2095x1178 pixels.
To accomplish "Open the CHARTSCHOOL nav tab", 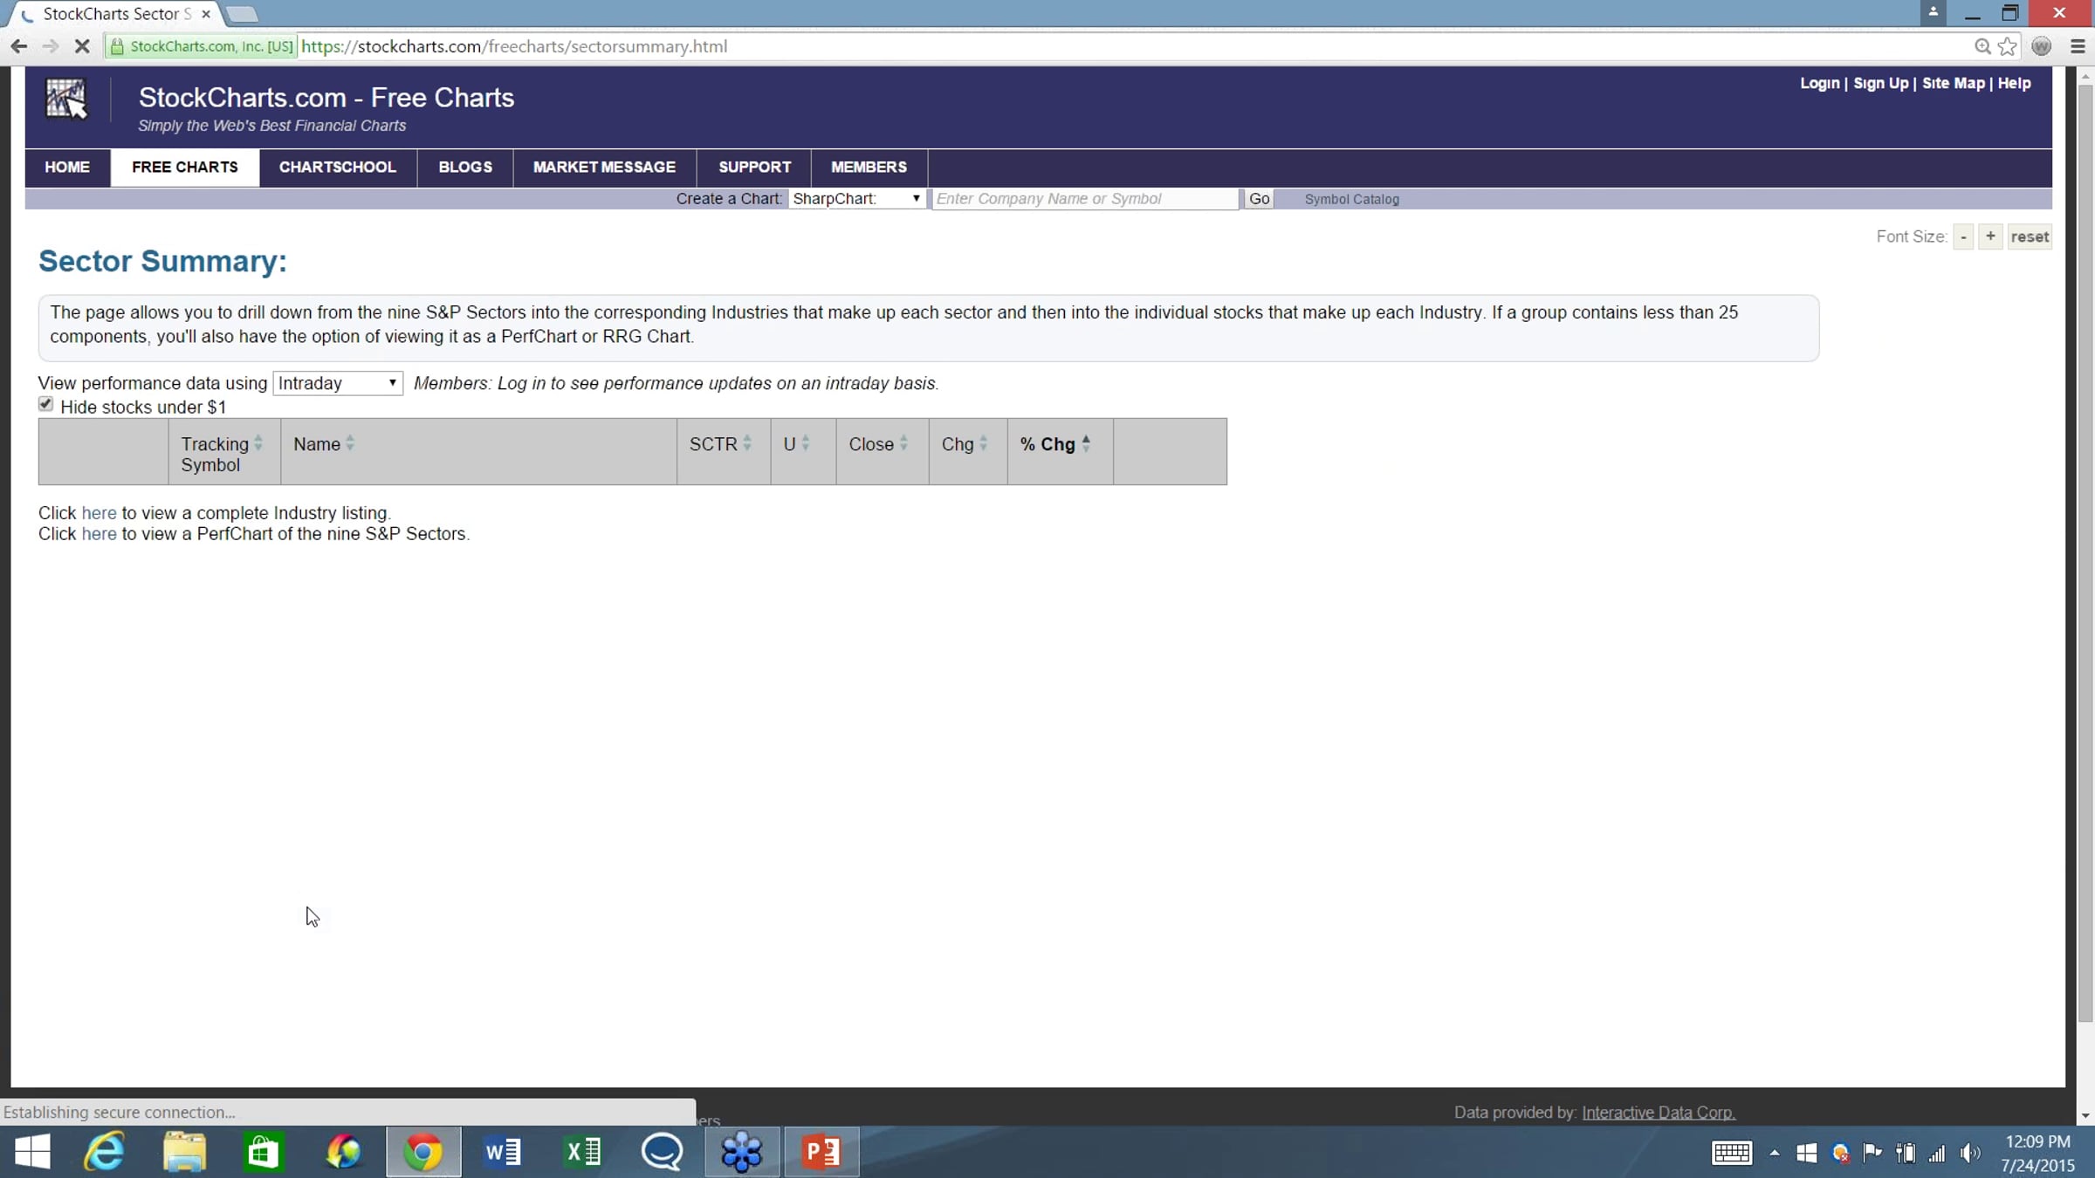I will 338,168.
